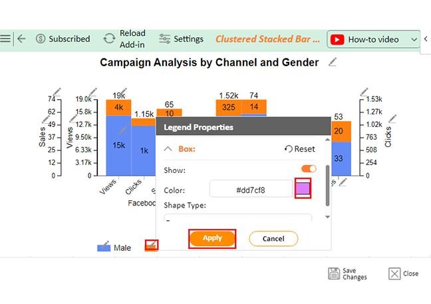Open the hamburger menu icon
The height and width of the screenshot is (304, 431).
(x=5, y=39)
